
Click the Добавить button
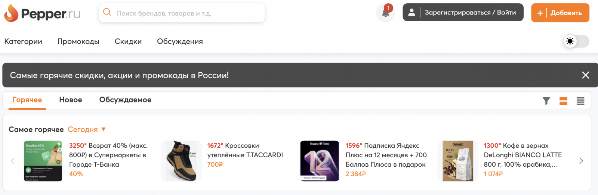click(x=560, y=13)
